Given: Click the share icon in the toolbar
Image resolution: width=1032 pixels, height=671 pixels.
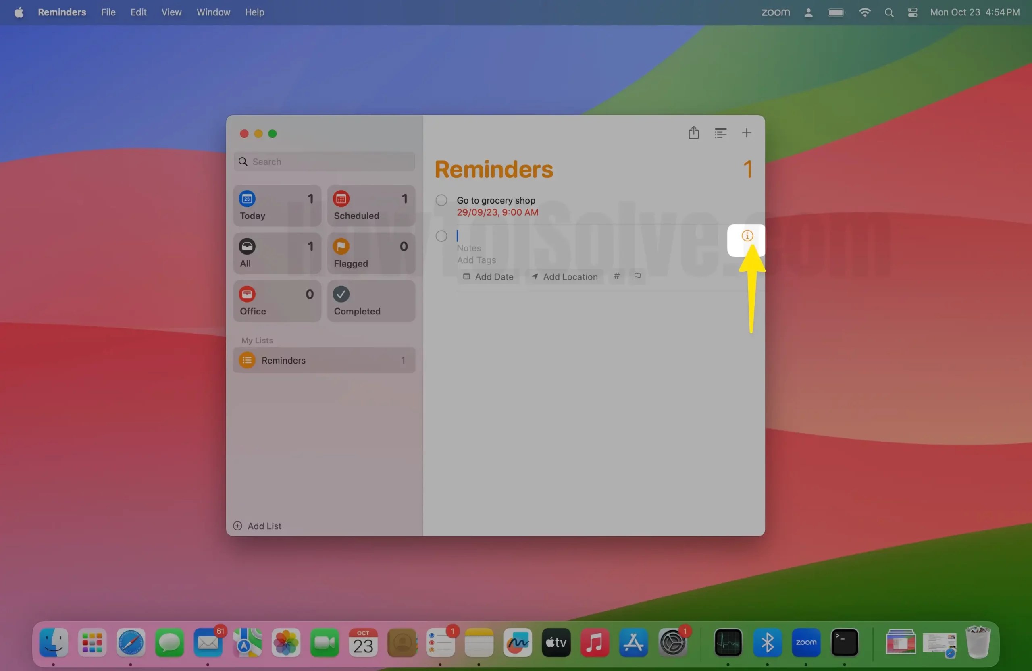Looking at the screenshot, I should [x=693, y=133].
